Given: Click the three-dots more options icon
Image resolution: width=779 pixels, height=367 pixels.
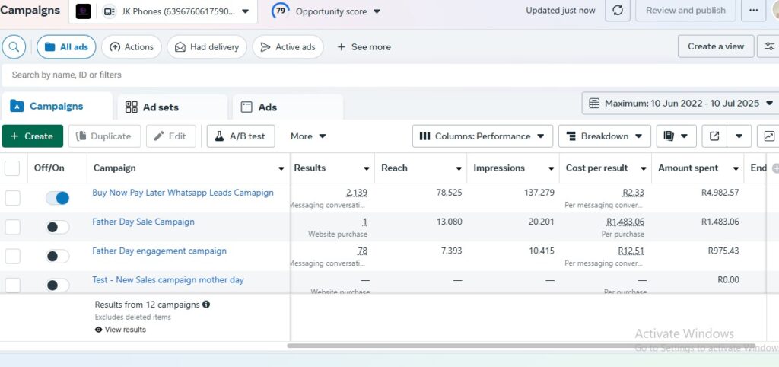Looking at the screenshot, I should pos(753,11).
